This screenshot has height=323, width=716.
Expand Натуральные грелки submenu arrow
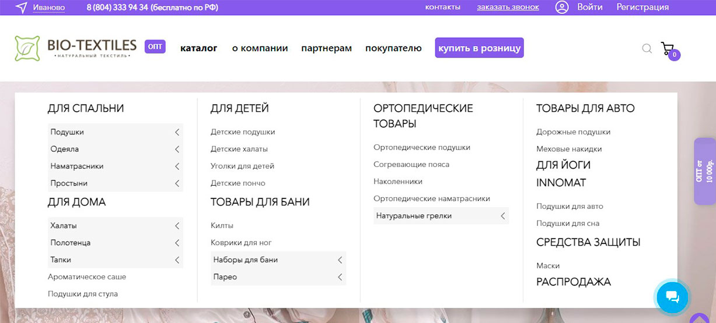502,216
